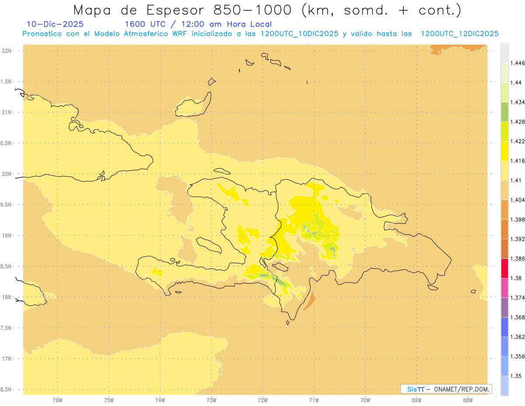Click the longitude label '71W'
Image resolution: width=525 pixels, height=406 pixels.
[x=314, y=400]
